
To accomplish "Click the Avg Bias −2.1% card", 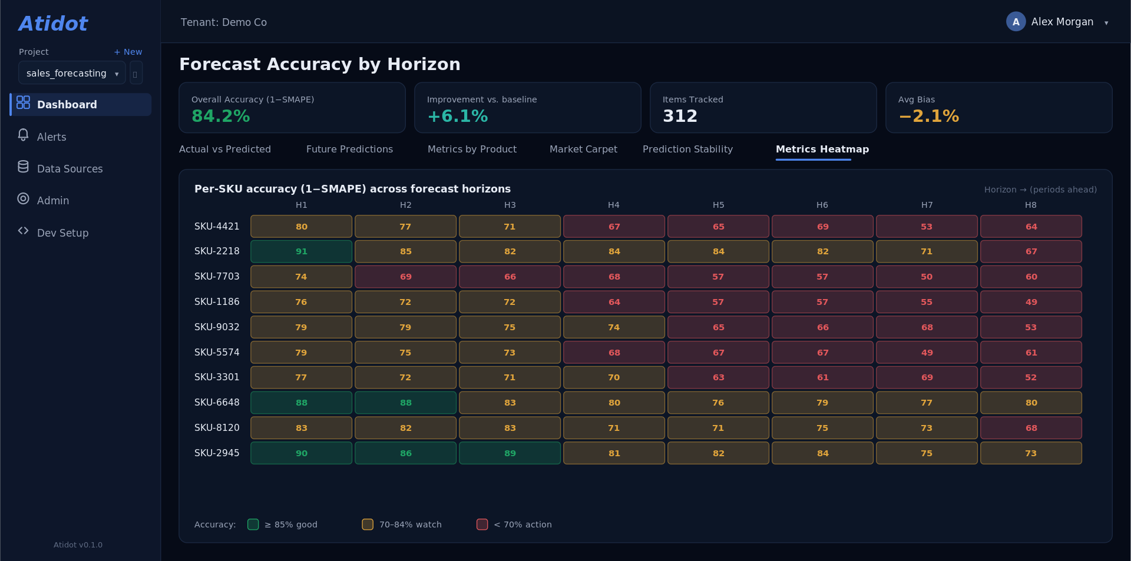I will [999, 108].
